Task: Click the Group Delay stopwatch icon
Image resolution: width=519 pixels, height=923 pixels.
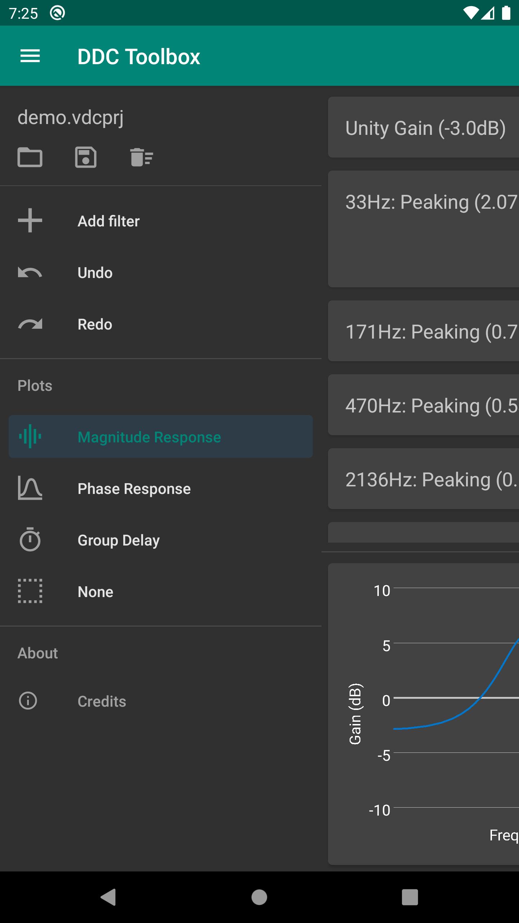Action: click(30, 539)
